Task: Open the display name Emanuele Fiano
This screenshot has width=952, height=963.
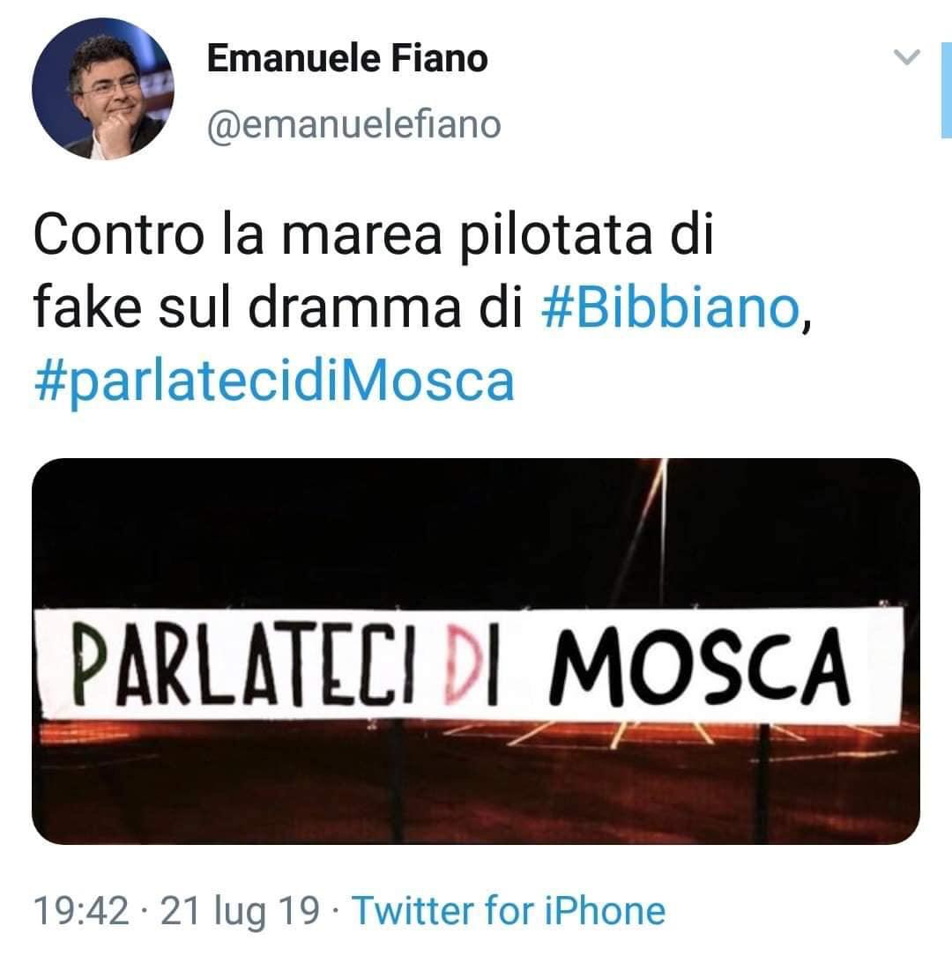Action: (347, 58)
